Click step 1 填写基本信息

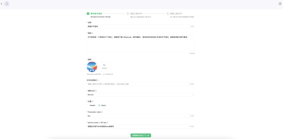(96, 14)
